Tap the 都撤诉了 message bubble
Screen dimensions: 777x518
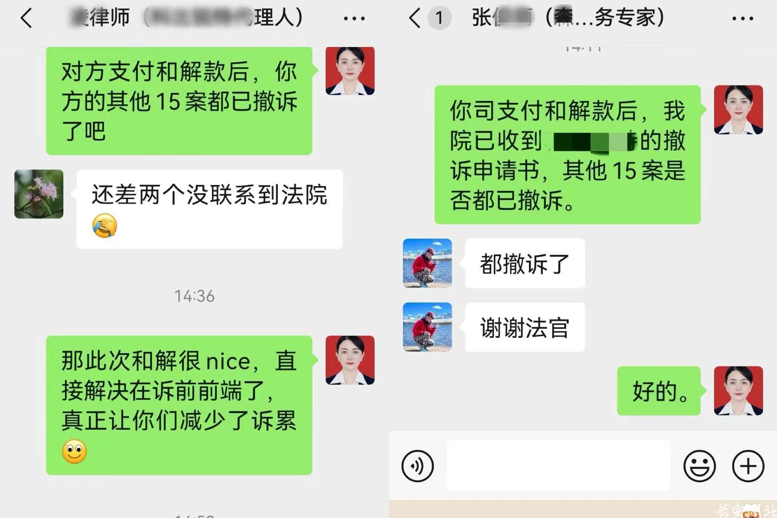[525, 263]
